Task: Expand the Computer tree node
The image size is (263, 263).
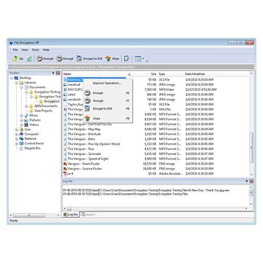Action: coord(16,134)
